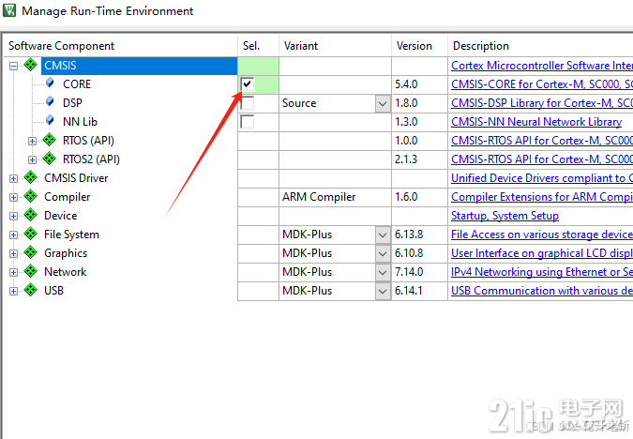Expand the Graphics node
This screenshot has height=439, width=633.
[x=13, y=253]
